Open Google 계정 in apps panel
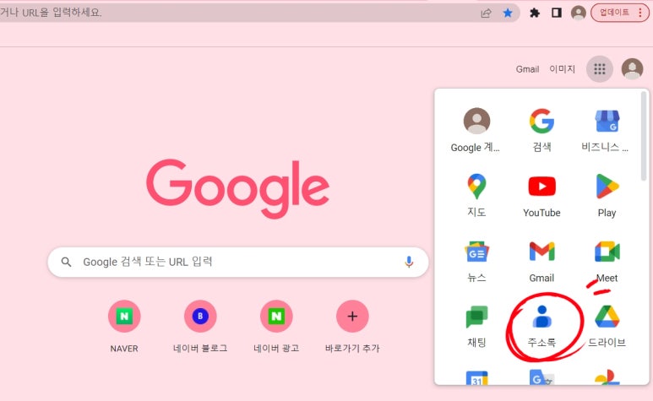Image resolution: width=653 pixels, height=401 pixels. (x=476, y=130)
